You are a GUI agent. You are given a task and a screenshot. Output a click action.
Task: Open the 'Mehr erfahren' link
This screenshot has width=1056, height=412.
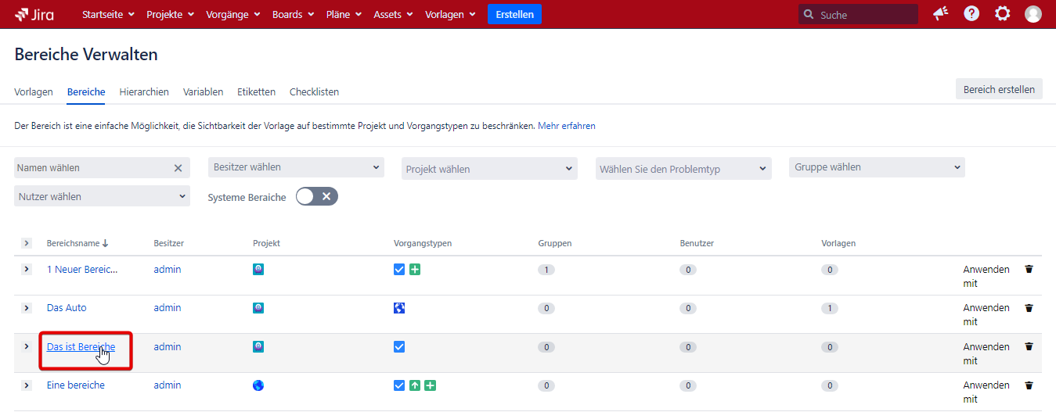pos(567,126)
